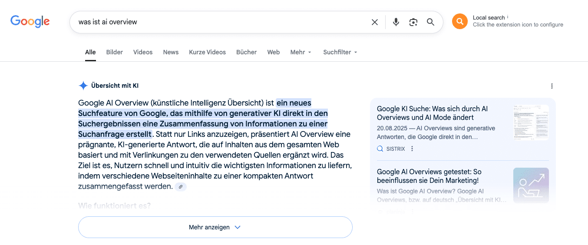Open 'Google AI Overviews getestet' article

(x=429, y=176)
